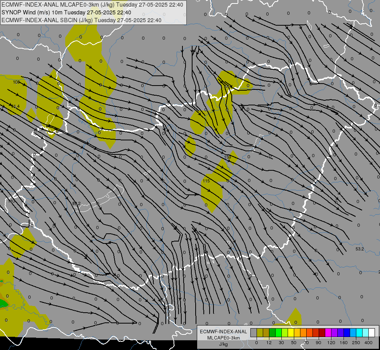The height and width of the screenshot is (350, 380).
Task: Click the 81.4 value on the map
Action: click(x=16, y=106)
